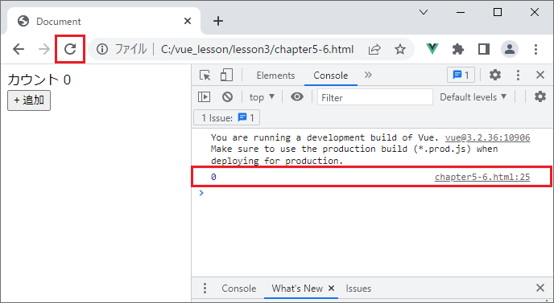Select the What's New drawer tab
Screen dimensions: 554x303
[297, 289]
